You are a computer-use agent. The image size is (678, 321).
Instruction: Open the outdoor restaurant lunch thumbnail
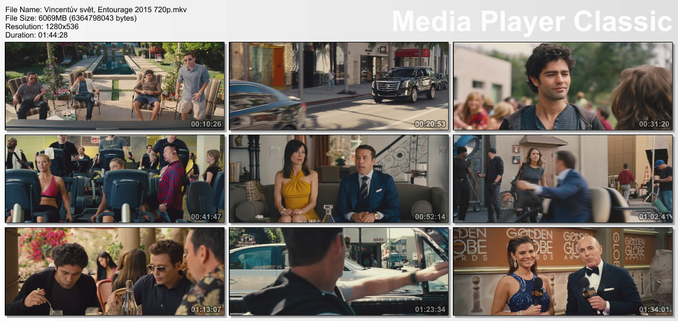click(114, 271)
